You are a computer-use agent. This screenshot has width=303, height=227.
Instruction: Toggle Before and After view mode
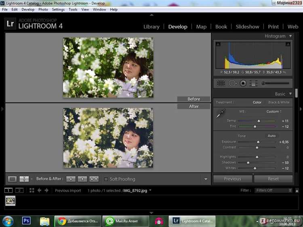[x=24, y=179]
